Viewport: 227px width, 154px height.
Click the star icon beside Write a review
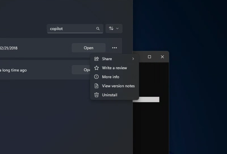97,68
